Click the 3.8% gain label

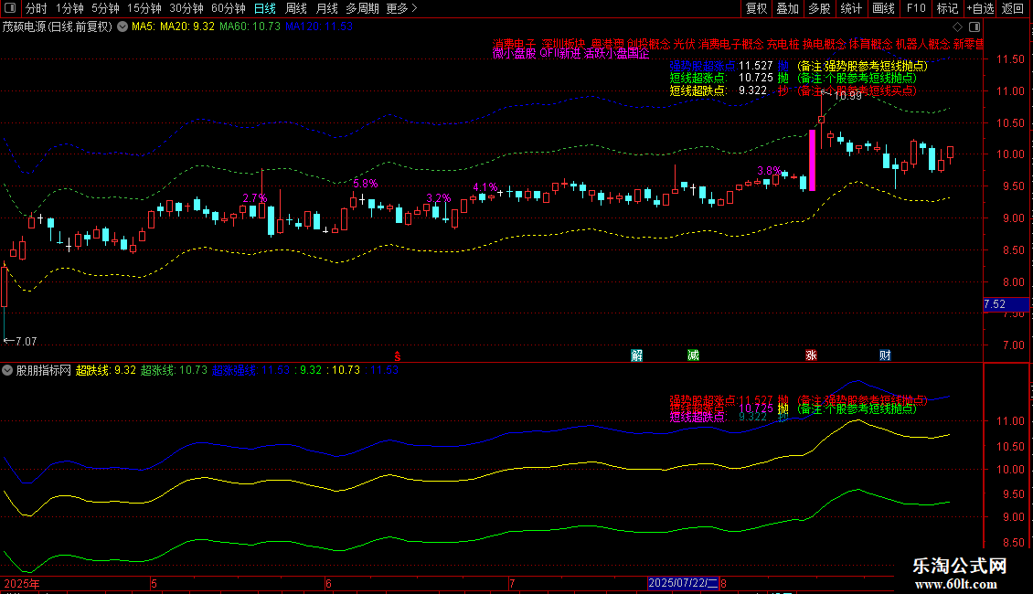(770, 171)
